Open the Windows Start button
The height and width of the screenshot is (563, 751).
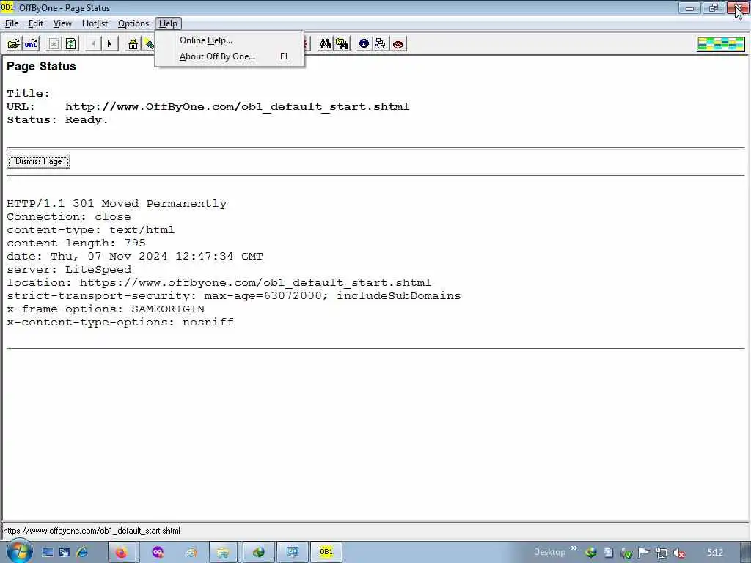(18, 551)
